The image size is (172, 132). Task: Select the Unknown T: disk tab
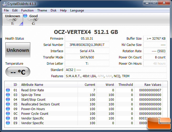click(x=13, y=19)
